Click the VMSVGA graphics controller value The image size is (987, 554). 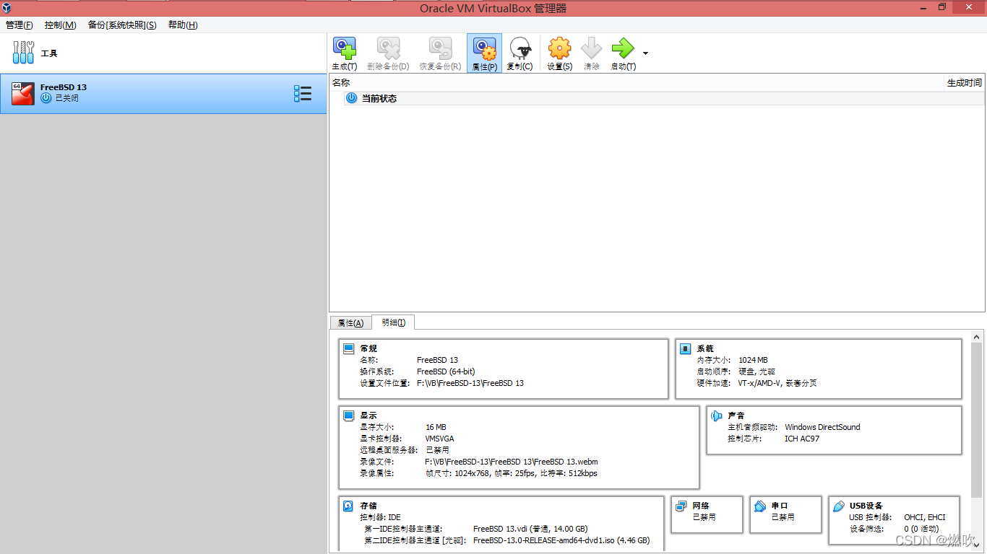pyautogui.click(x=439, y=439)
